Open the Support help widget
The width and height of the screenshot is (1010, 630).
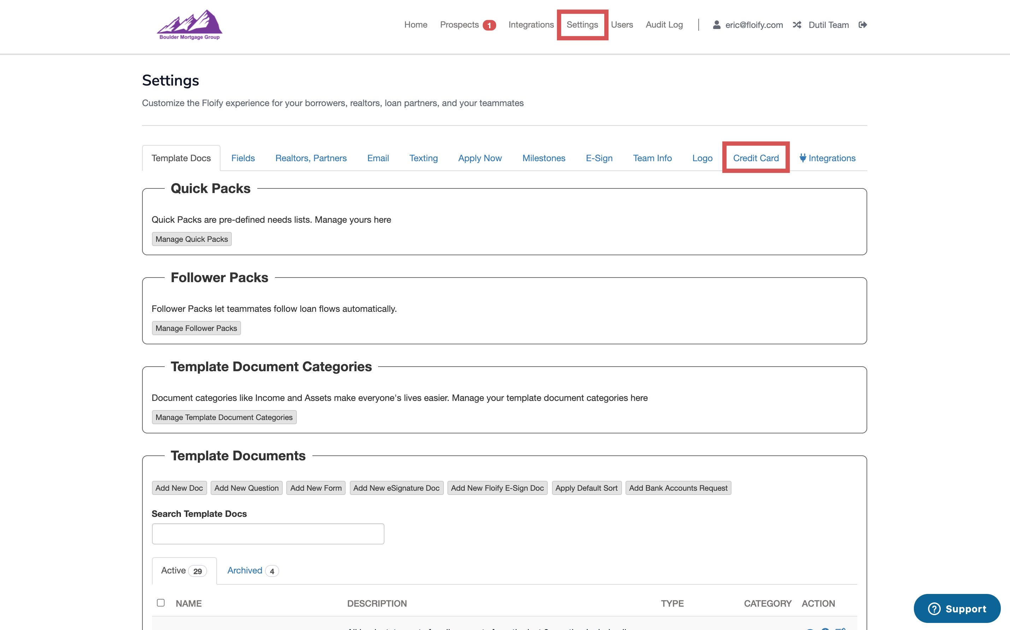click(x=957, y=608)
